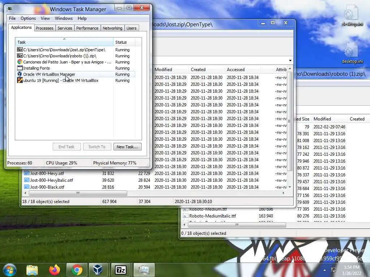
Task: Switch to the Services tab
Action: point(65,28)
